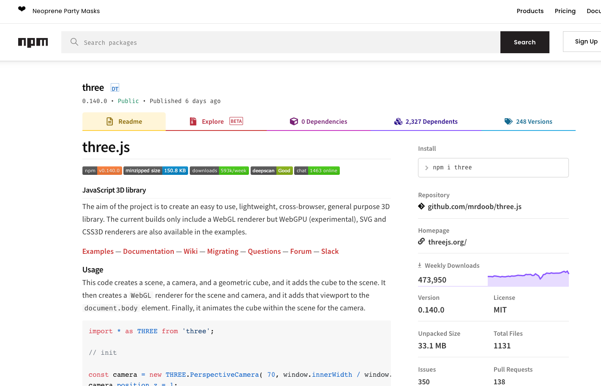
Task: Click the MIT license value
Action: 500,310
